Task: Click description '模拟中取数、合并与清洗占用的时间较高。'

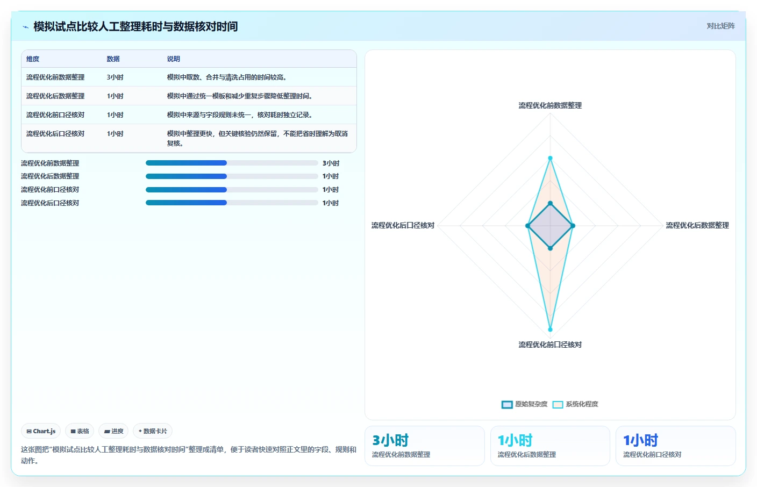Action: click(227, 77)
